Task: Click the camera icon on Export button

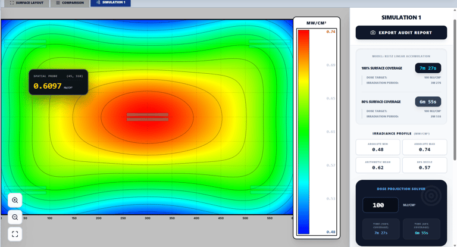Action: point(373,33)
